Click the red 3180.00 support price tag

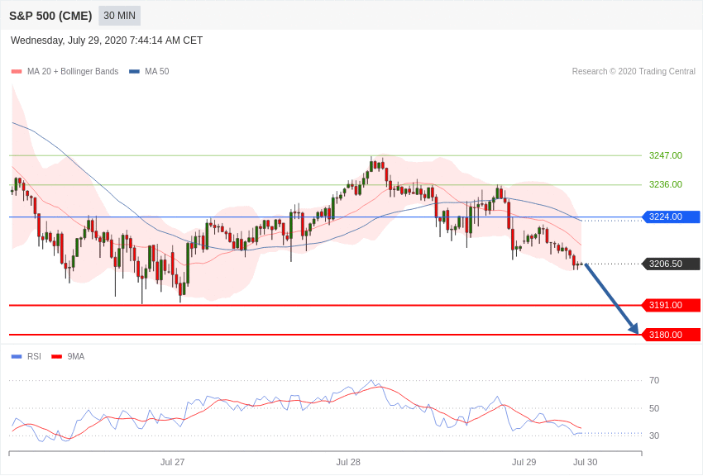click(672, 335)
